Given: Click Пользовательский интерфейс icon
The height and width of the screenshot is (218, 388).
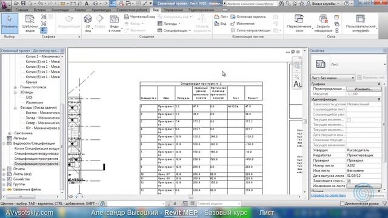Looking at the screenshot, I should tap(361, 19).
